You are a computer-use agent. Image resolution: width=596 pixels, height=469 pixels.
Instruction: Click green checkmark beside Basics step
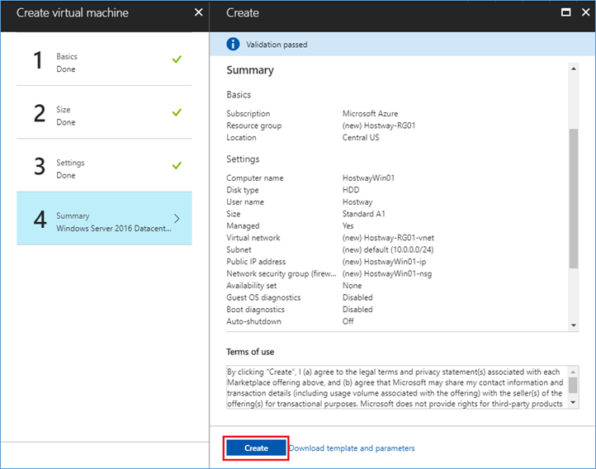[x=177, y=59]
